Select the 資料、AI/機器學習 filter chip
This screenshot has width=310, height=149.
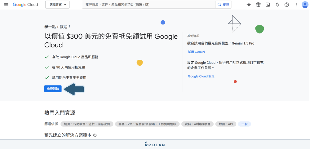click(x=197, y=124)
